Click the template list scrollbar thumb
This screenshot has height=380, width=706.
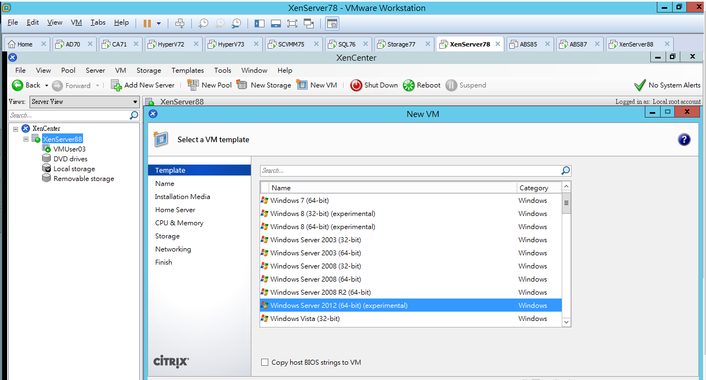pos(566,203)
